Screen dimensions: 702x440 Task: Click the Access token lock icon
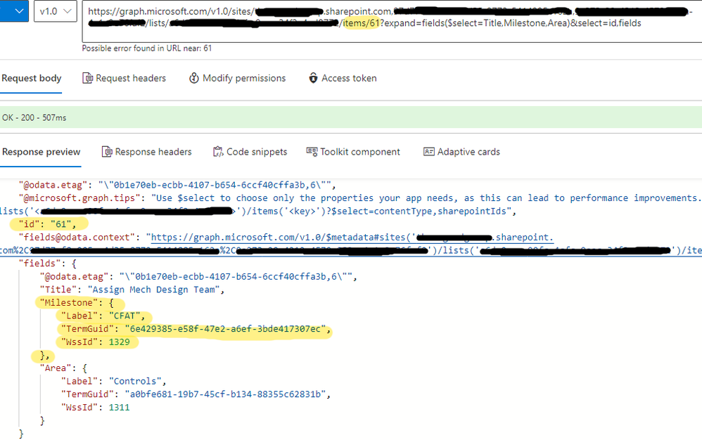click(314, 78)
